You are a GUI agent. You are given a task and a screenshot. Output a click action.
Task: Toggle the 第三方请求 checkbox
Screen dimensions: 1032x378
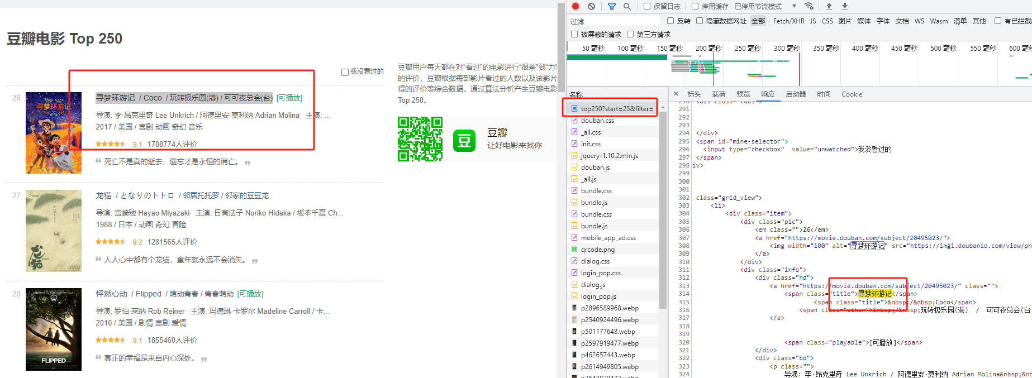point(630,34)
